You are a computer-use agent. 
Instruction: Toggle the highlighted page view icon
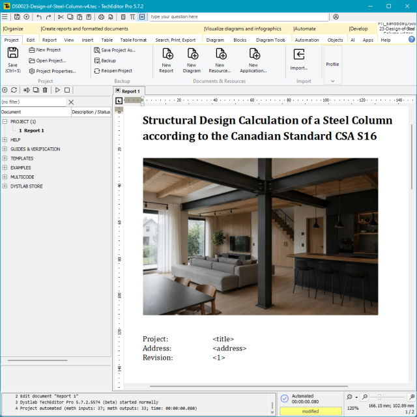pyautogui.click(x=142, y=17)
